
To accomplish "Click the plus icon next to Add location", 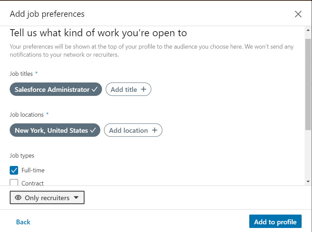I will [x=155, y=130].
